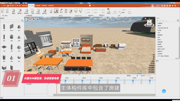Open the 我的模型 dropdown in ribbon
The width and height of the screenshot is (180, 101).
13,11
